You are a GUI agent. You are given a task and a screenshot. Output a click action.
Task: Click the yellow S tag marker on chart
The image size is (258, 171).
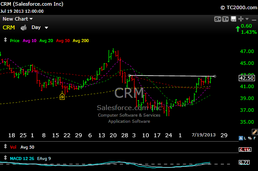62,96
